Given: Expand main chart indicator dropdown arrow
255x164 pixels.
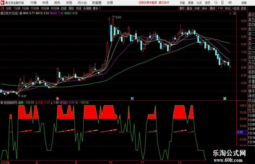Looking at the screenshot, I should [x=21, y=13].
